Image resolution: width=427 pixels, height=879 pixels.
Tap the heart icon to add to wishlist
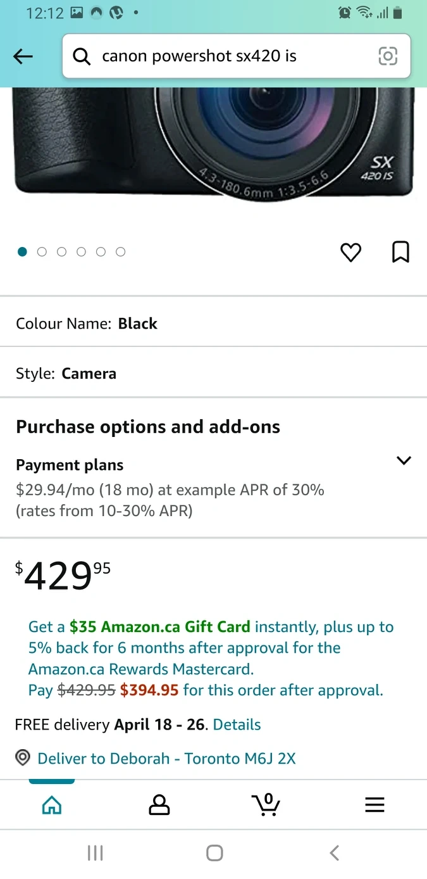[x=350, y=252]
